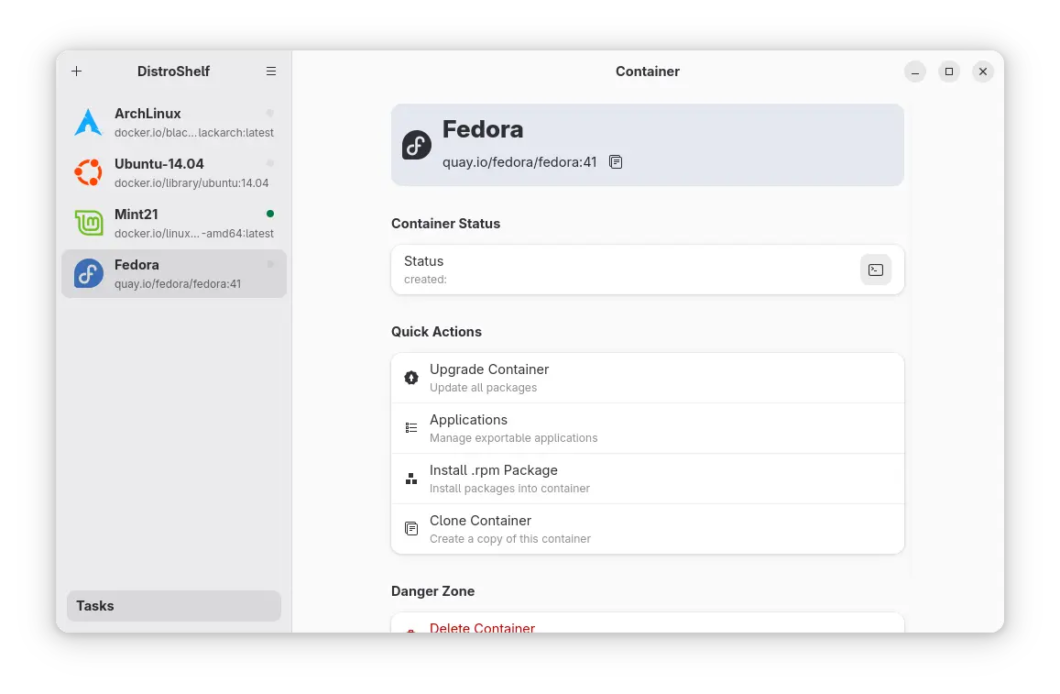Click the Status created row
The image size is (1060, 694).
click(648, 270)
